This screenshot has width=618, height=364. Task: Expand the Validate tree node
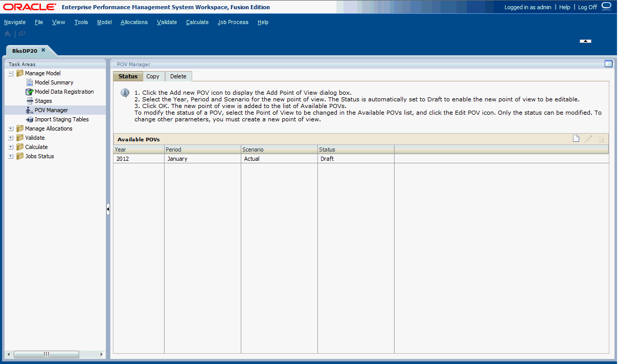11,138
